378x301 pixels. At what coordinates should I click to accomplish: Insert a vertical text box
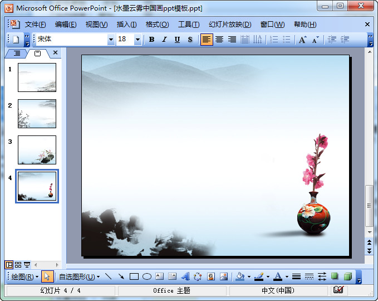172,276
